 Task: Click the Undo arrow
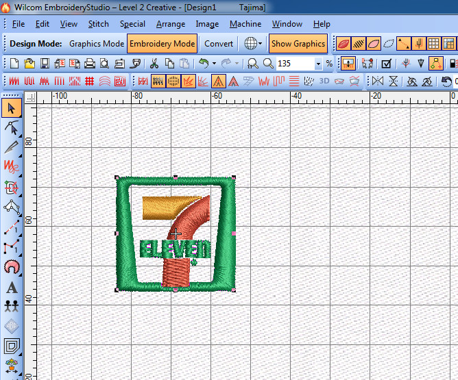click(204, 63)
